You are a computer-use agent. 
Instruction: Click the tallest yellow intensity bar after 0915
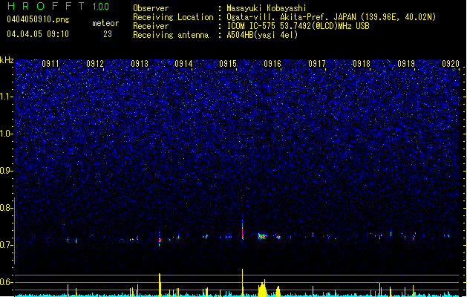(243, 283)
